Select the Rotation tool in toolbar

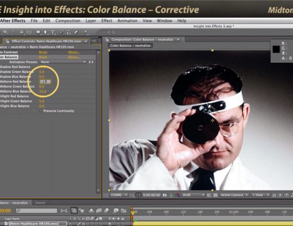tap(15, 32)
